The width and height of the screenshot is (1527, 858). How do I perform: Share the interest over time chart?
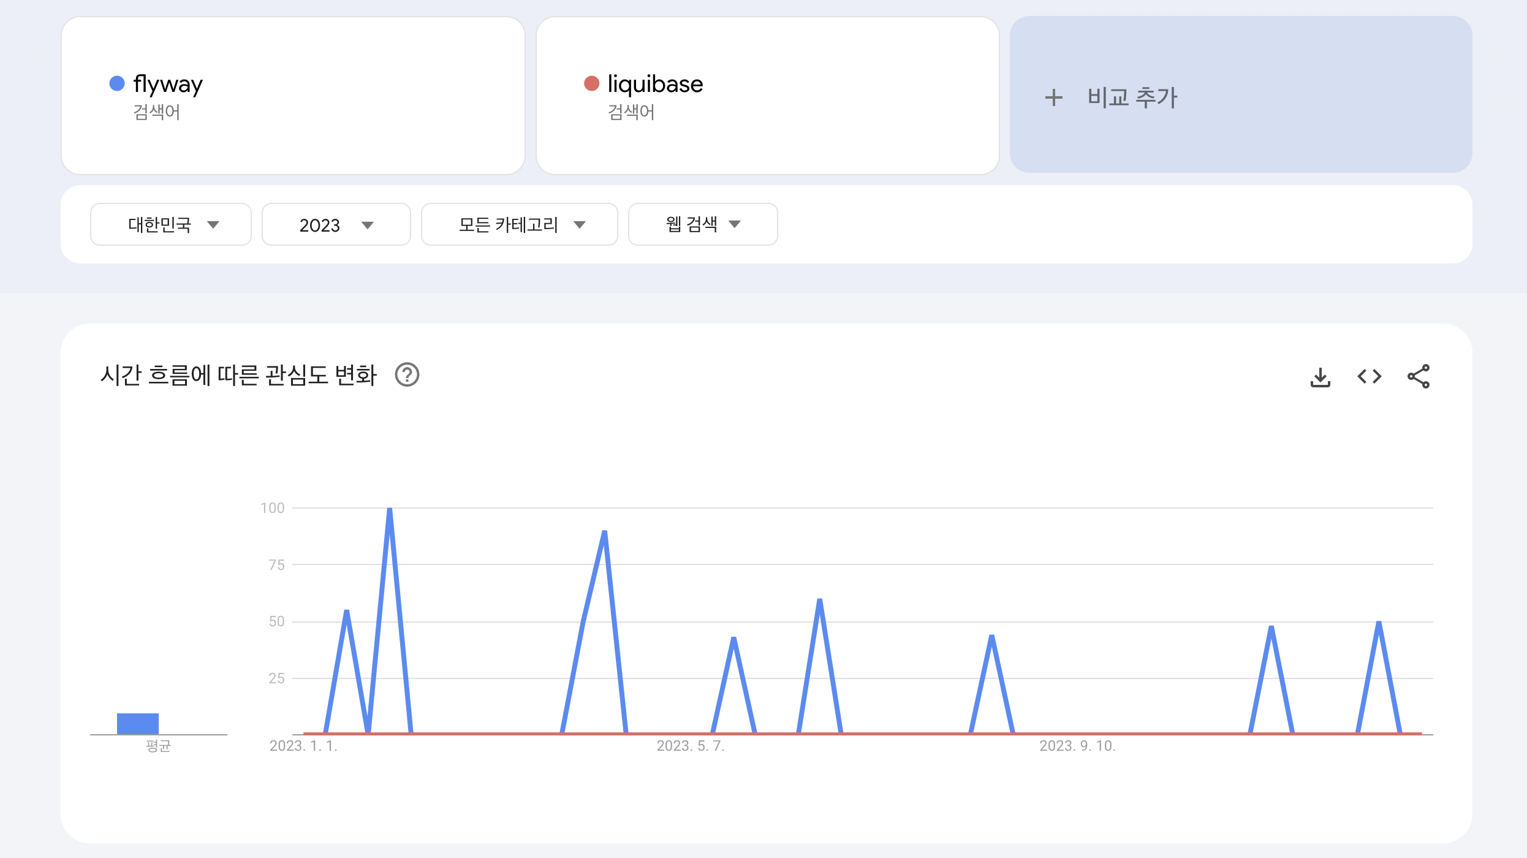(x=1419, y=376)
